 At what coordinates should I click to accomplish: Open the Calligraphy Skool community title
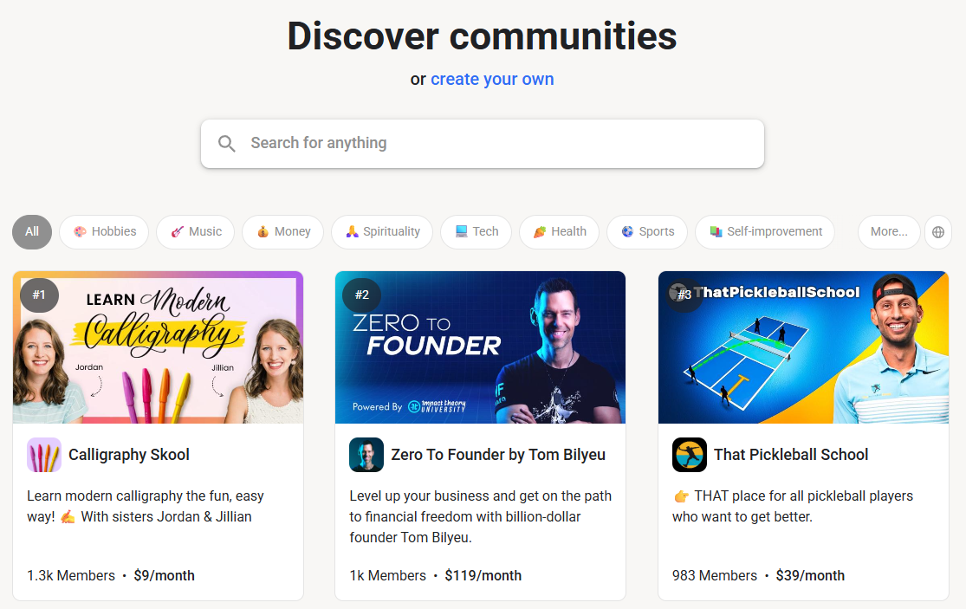129,455
